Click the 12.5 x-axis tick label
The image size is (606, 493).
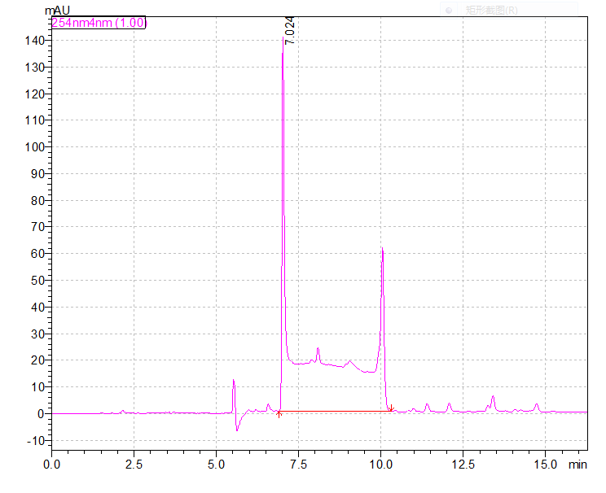pos(463,465)
